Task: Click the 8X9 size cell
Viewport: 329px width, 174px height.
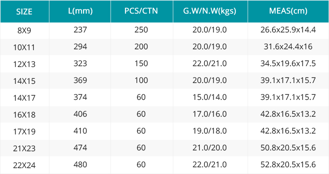Action: [24, 31]
